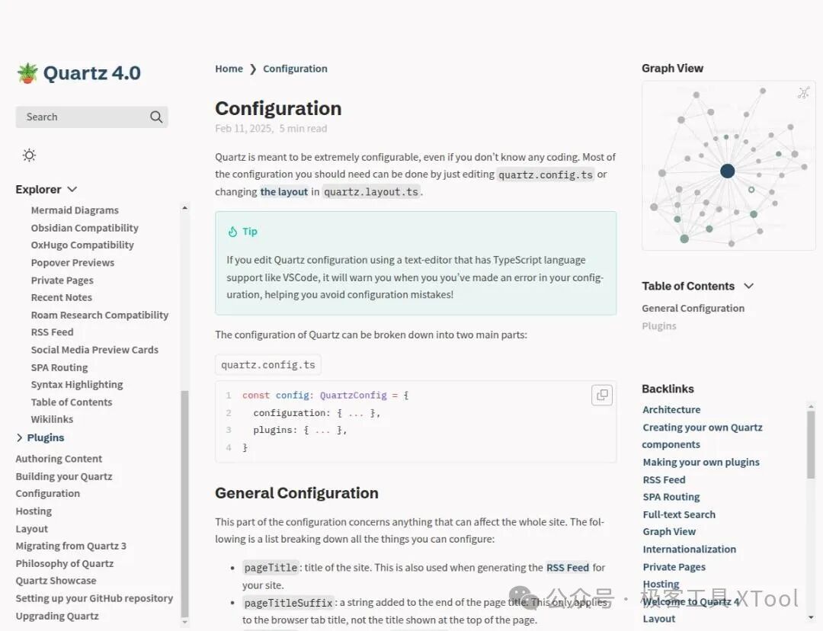Go to the Home breadcrumb

coord(229,69)
